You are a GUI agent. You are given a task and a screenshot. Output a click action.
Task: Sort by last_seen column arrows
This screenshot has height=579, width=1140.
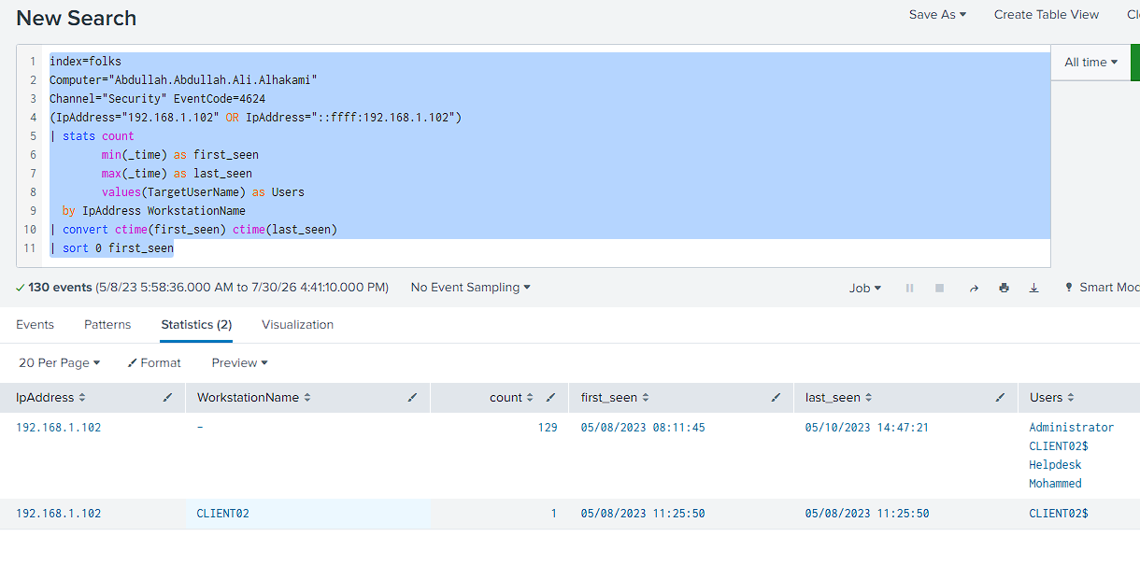point(868,398)
